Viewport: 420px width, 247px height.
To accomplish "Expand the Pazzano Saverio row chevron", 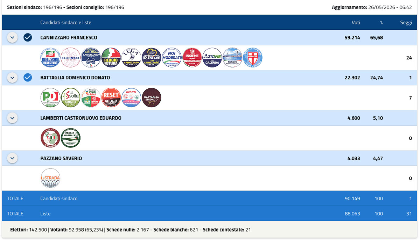I will pyautogui.click(x=12, y=158).
